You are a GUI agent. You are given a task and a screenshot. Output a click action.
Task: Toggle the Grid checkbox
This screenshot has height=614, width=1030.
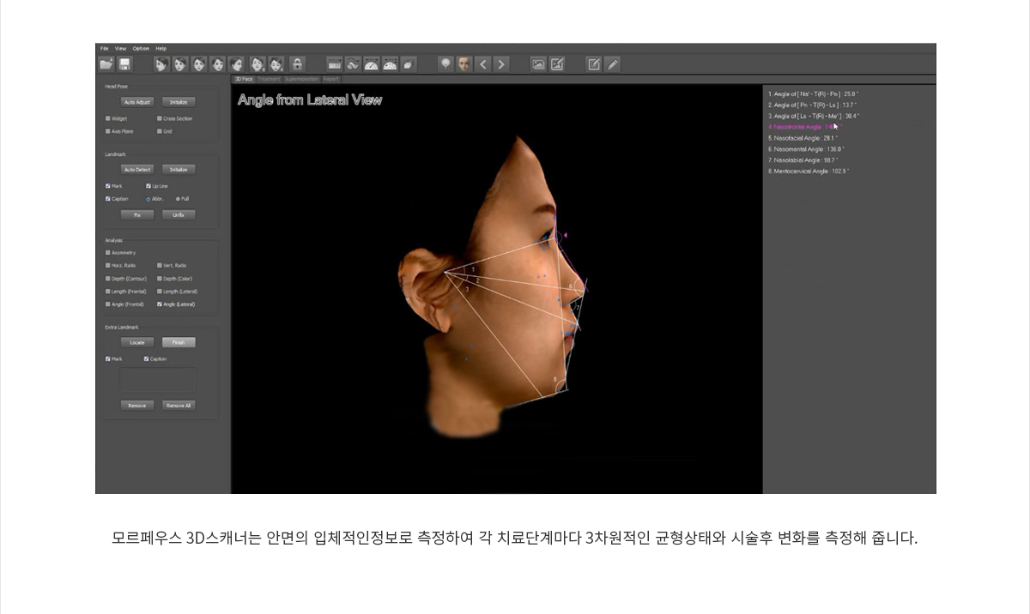pyautogui.click(x=160, y=131)
